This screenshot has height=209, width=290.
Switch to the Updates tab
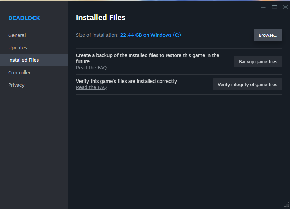[x=18, y=48]
